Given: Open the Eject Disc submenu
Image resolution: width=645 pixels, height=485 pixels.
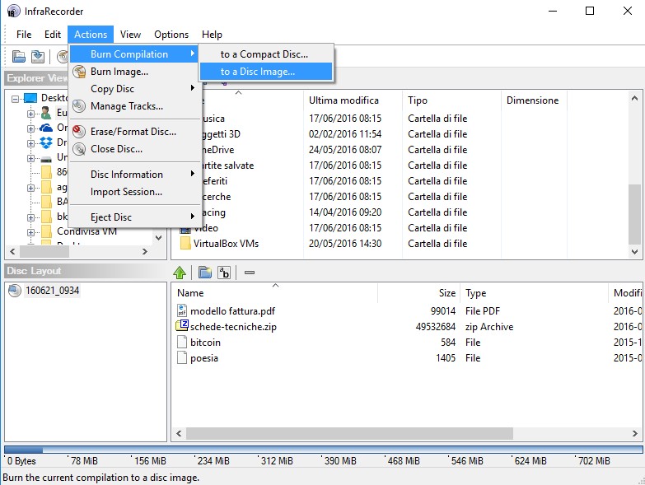Looking at the screenshot, I should (x=134, y=217).
